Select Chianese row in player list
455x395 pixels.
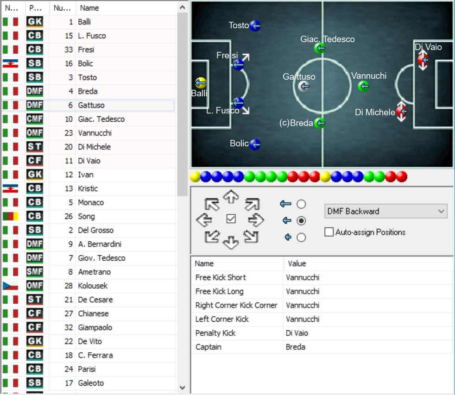[88, 313]
